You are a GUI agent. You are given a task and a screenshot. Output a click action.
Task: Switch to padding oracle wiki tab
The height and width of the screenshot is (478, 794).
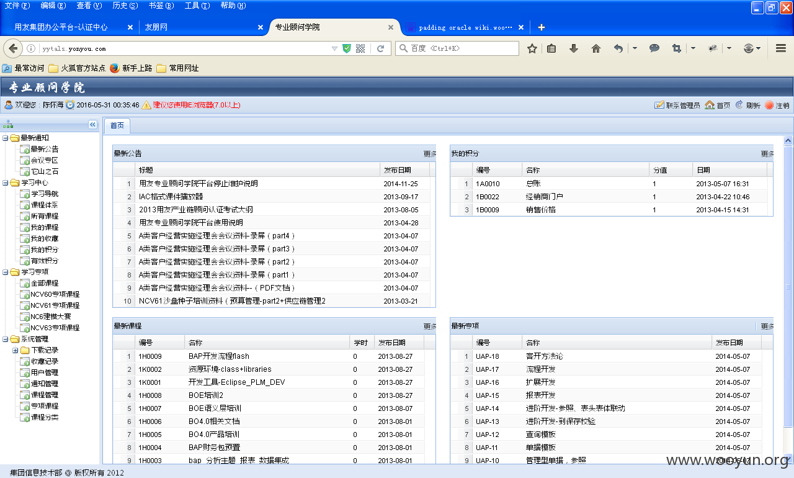465,27
